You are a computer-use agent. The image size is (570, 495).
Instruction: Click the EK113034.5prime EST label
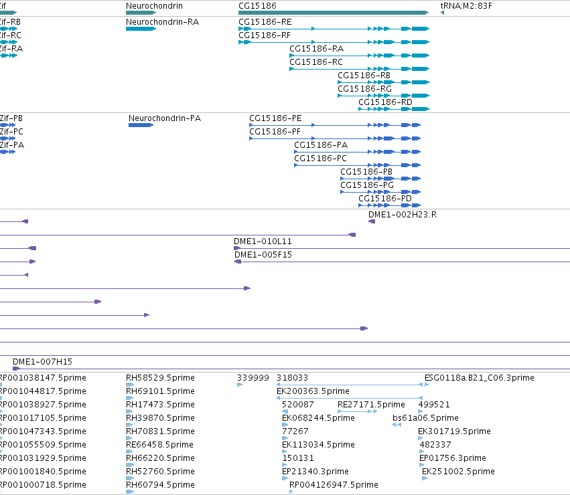318,445
